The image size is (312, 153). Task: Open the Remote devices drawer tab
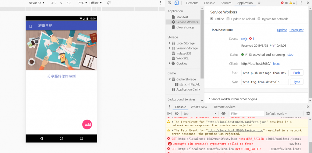[225, 107]
